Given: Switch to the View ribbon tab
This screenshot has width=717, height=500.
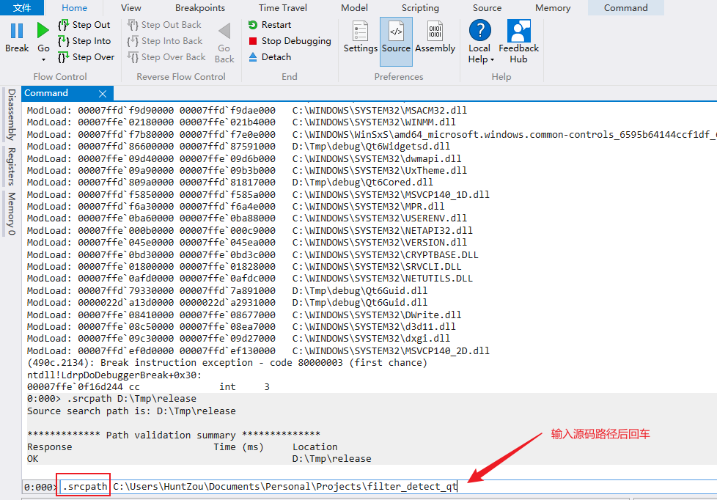Looking at the screenshot, I should pyautogui.click(x=131, y=8).
